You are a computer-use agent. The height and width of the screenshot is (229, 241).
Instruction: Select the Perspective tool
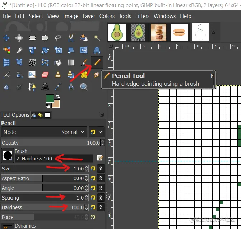click(97, 50)
